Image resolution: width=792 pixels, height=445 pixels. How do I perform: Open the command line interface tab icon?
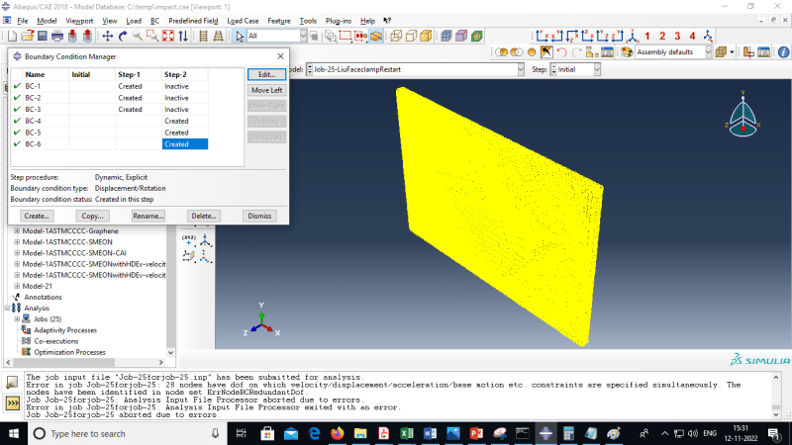(x=12, y=403)
